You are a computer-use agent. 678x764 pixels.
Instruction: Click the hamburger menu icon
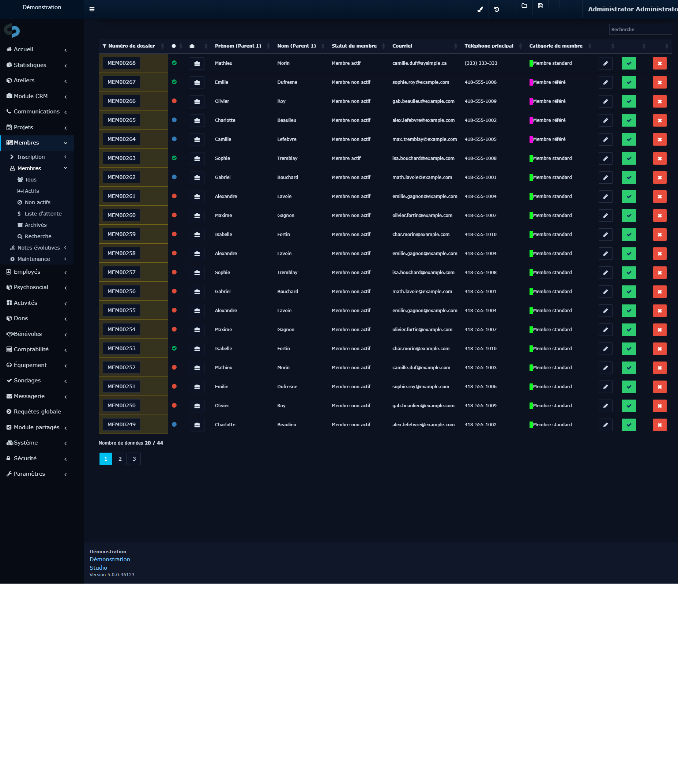click(x=92, y=10)
